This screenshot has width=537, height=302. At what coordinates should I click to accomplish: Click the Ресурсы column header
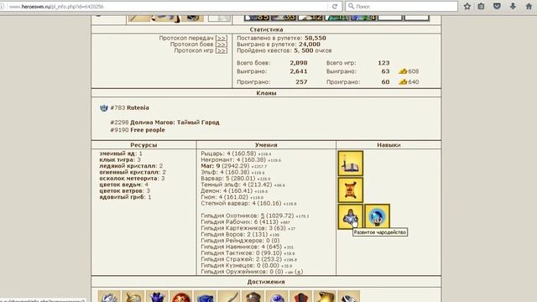tap(143, 145)
